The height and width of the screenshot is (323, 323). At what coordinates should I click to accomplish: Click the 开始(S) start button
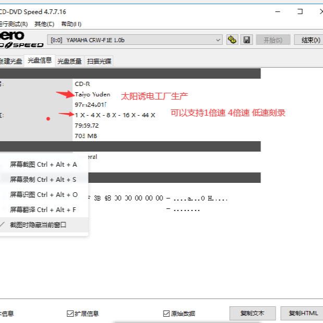(273, 40)
